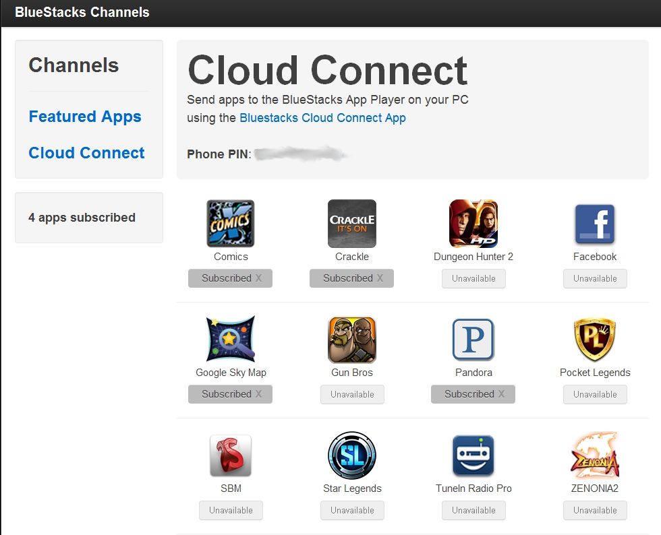Unsubscribe from Crackle using the X
The width and height of the screenshot is (661, 535).
(x=381, y=278)
